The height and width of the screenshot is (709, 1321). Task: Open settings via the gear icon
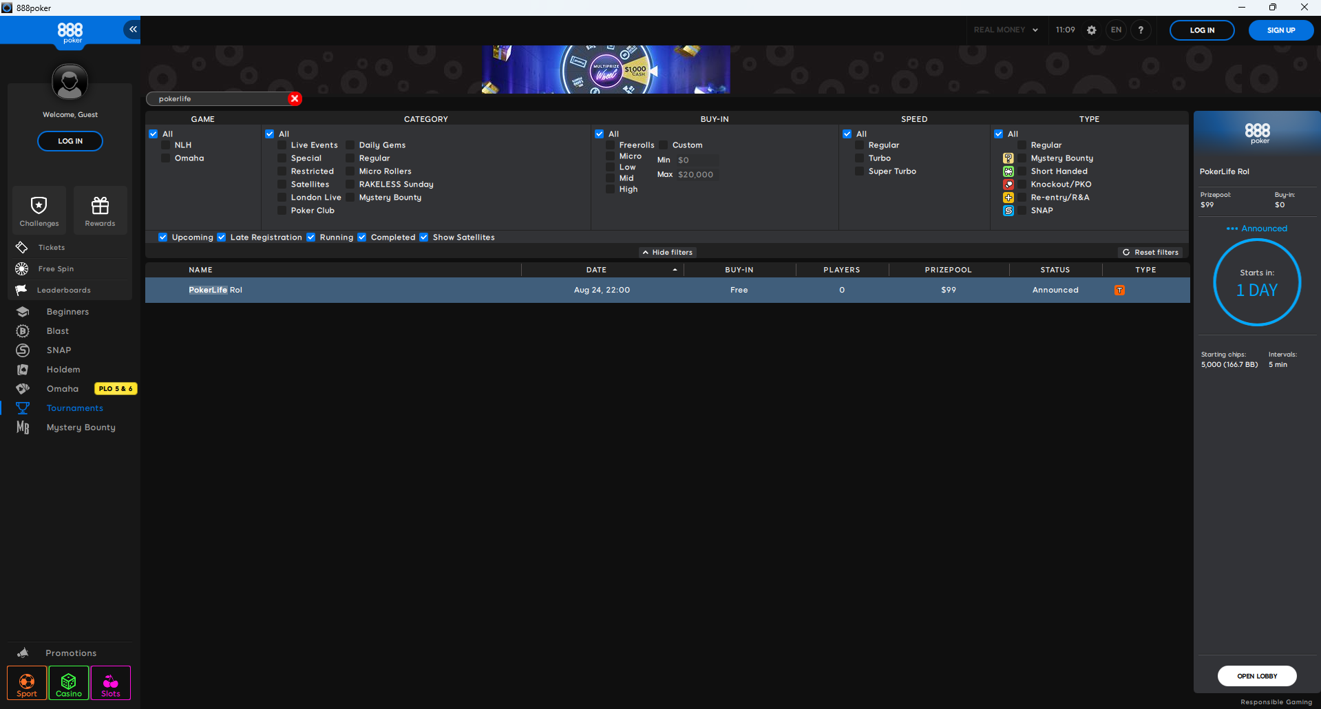point(1092,30)
